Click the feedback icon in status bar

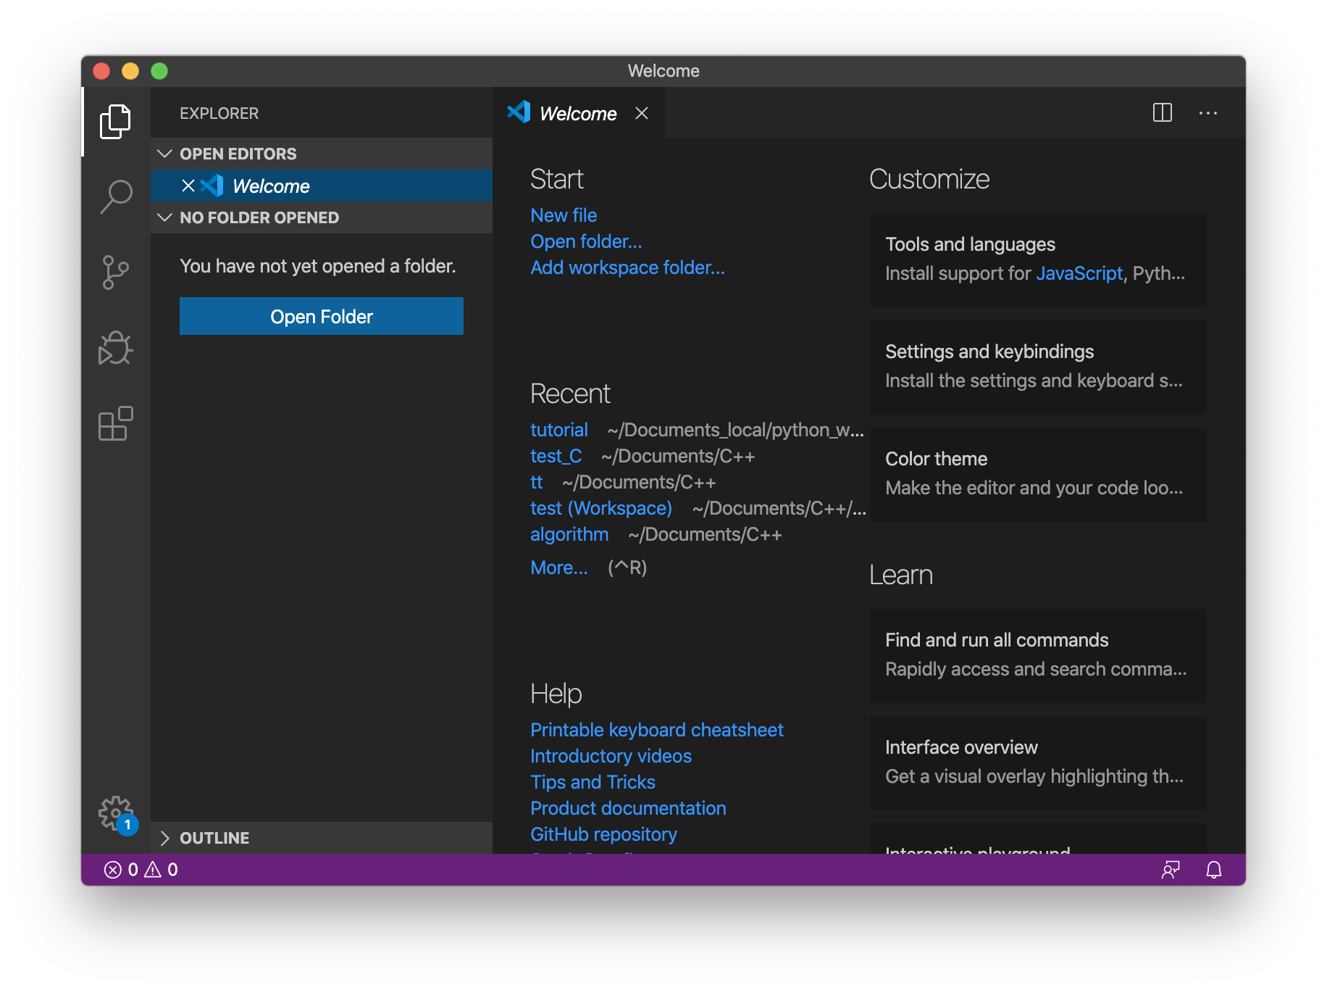tap(1171, 869)
